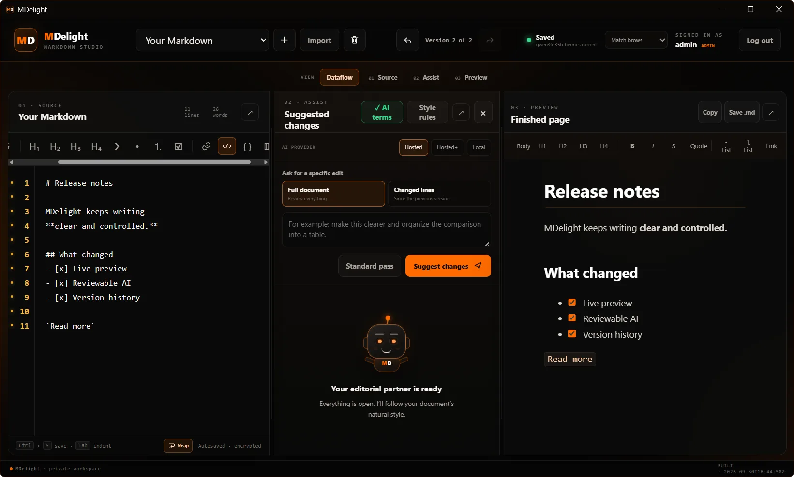Choose Hosted AI provider

coord(413,147)
